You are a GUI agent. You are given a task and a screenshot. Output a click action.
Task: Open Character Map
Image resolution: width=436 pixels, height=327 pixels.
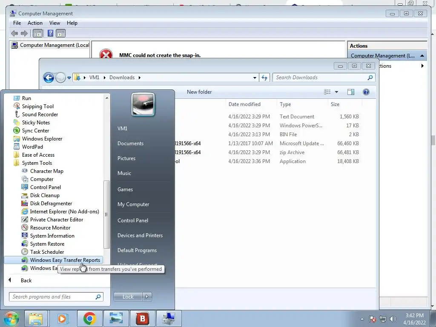(46, 171)
